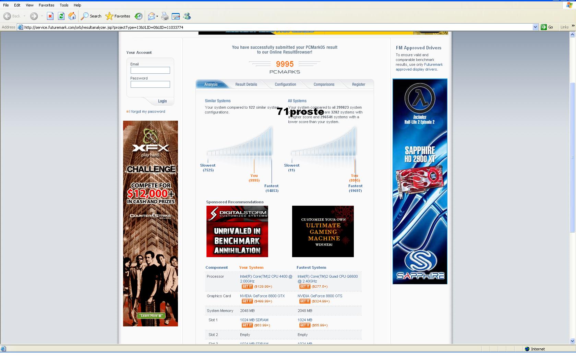Print the page using printer icon
Viewport: 576px width, 360px height.
(165, 16)
